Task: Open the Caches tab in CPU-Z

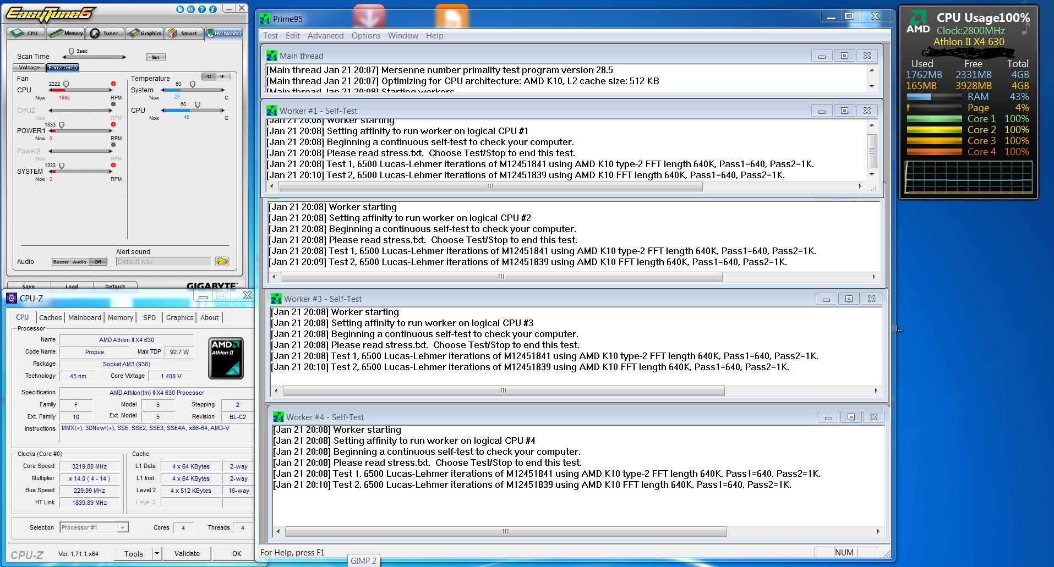Action: pos(50,317)
